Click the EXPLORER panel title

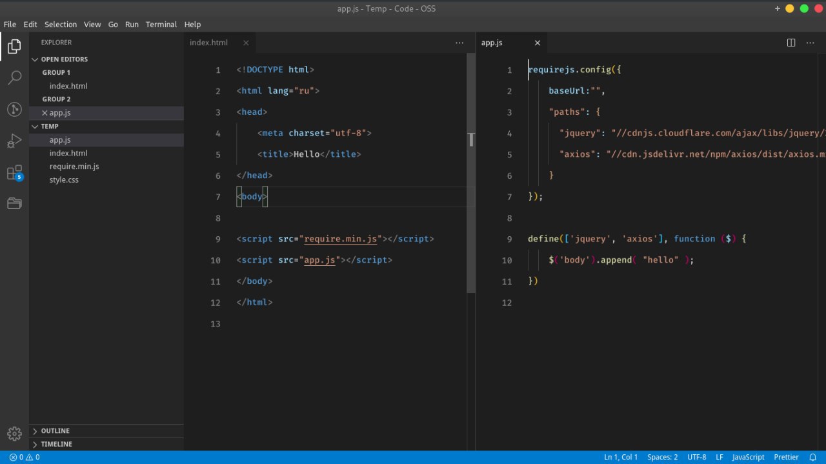click(x=56, y=43)
